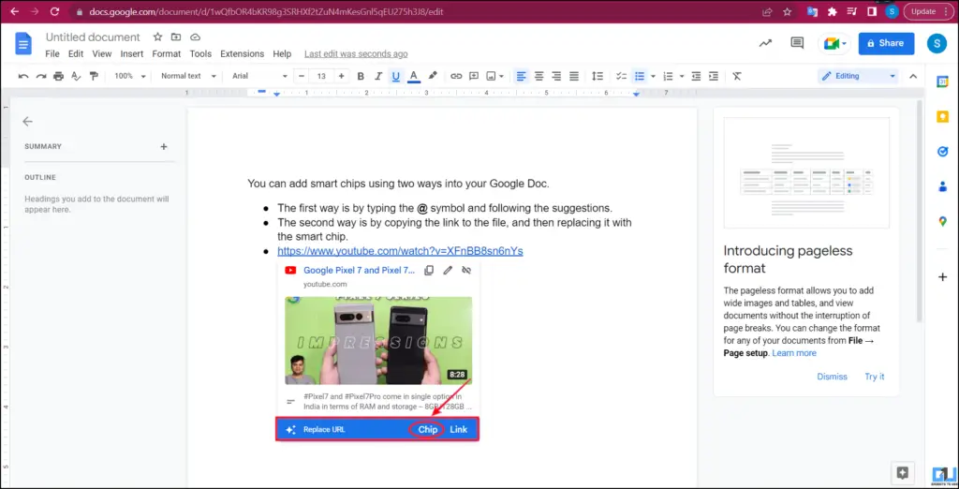Select Justify alignment

[x=574, y=77]
